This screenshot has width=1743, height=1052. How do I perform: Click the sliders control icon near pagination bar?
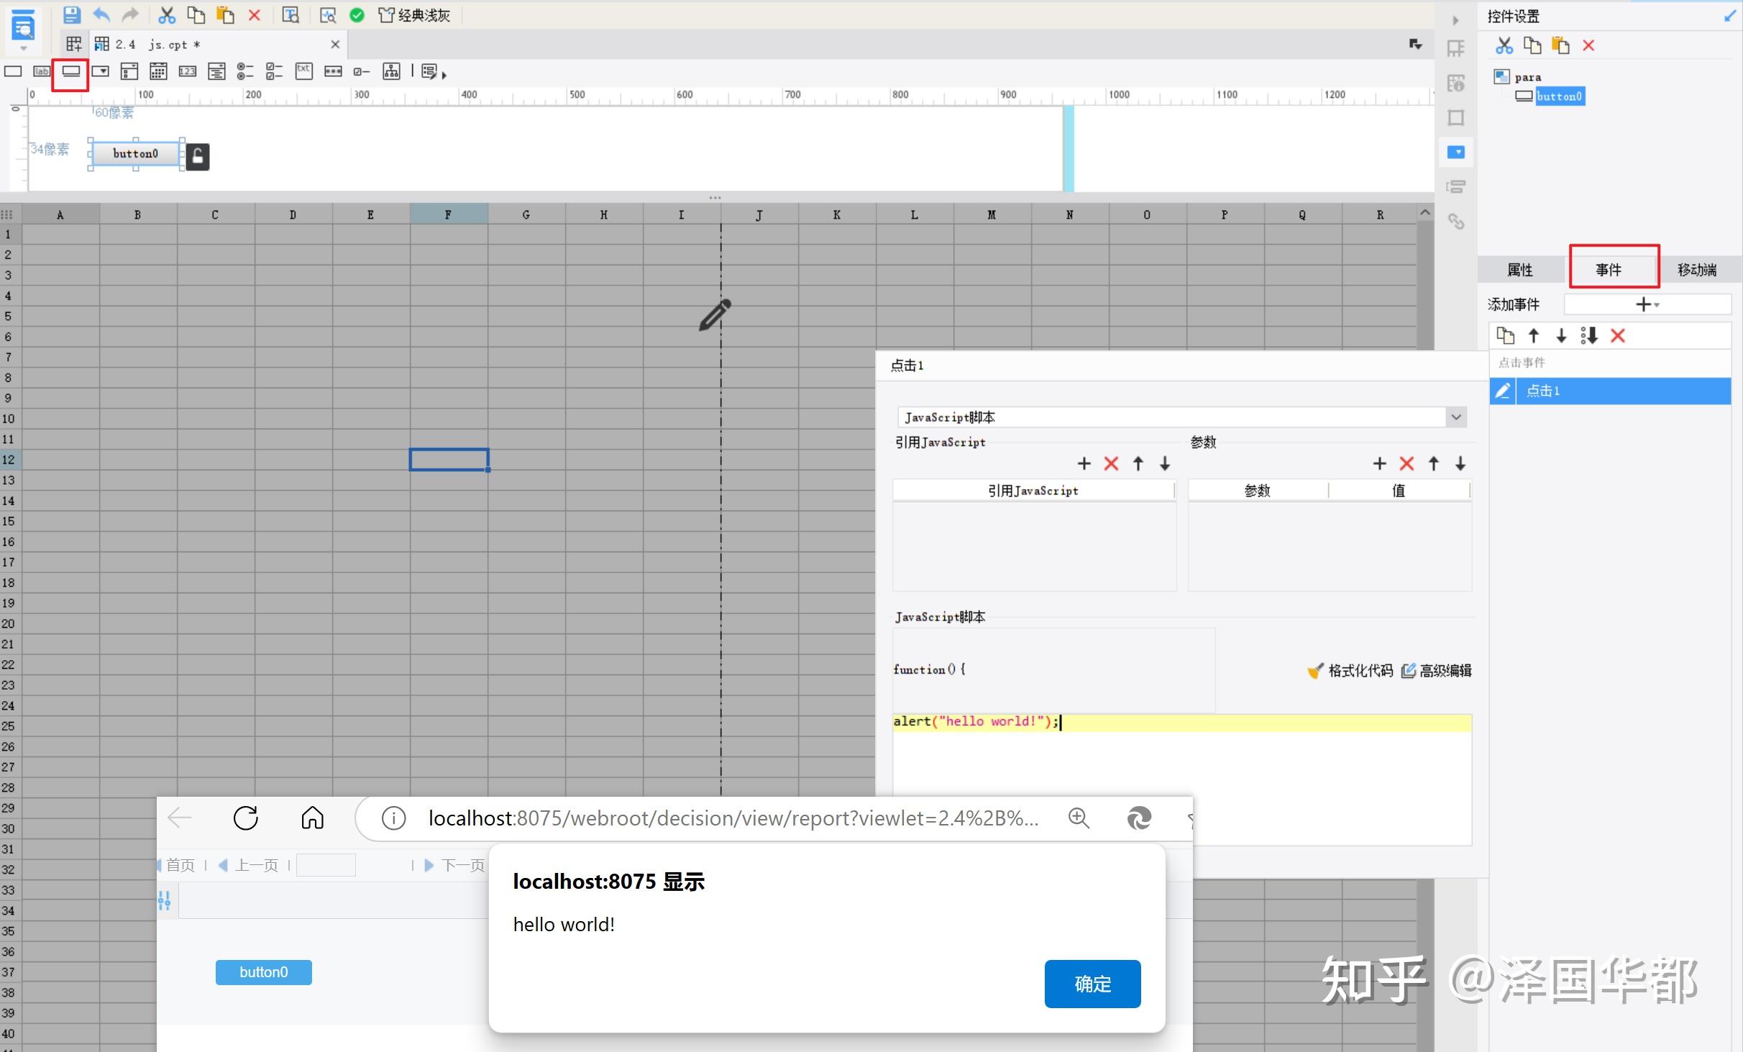[x=164, y=900]
